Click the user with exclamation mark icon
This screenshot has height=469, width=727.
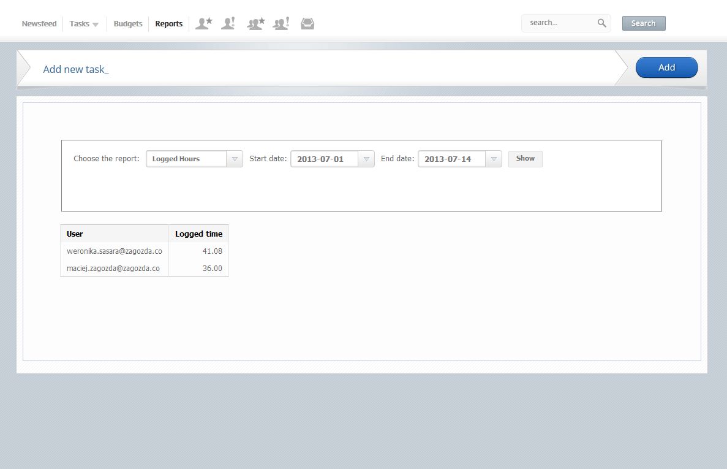pyautogui.click(x=228, y=23)
